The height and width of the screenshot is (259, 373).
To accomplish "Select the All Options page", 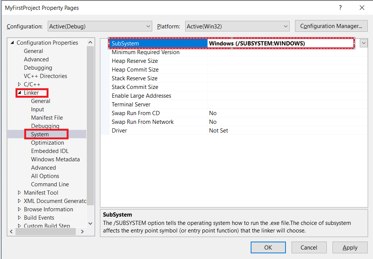I will 45,176.
